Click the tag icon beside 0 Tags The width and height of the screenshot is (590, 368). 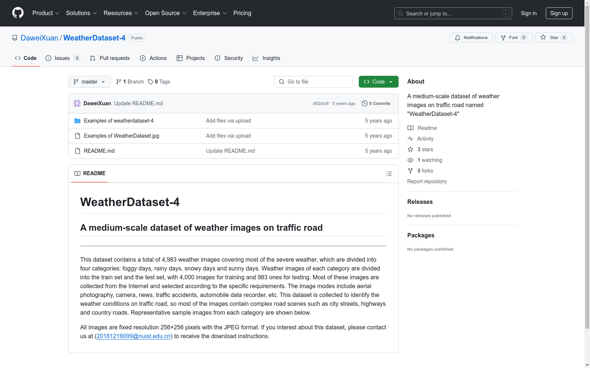pos(150,82)
